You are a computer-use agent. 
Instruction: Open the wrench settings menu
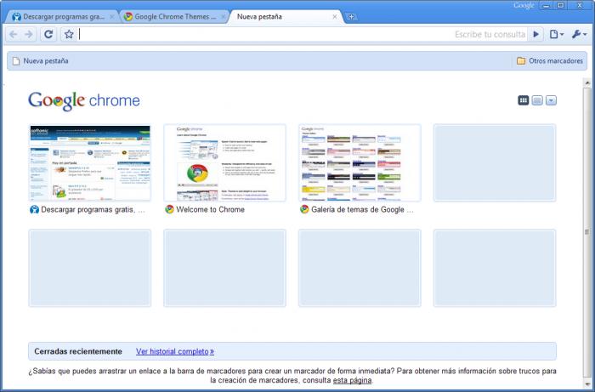[x=579, y=35]
